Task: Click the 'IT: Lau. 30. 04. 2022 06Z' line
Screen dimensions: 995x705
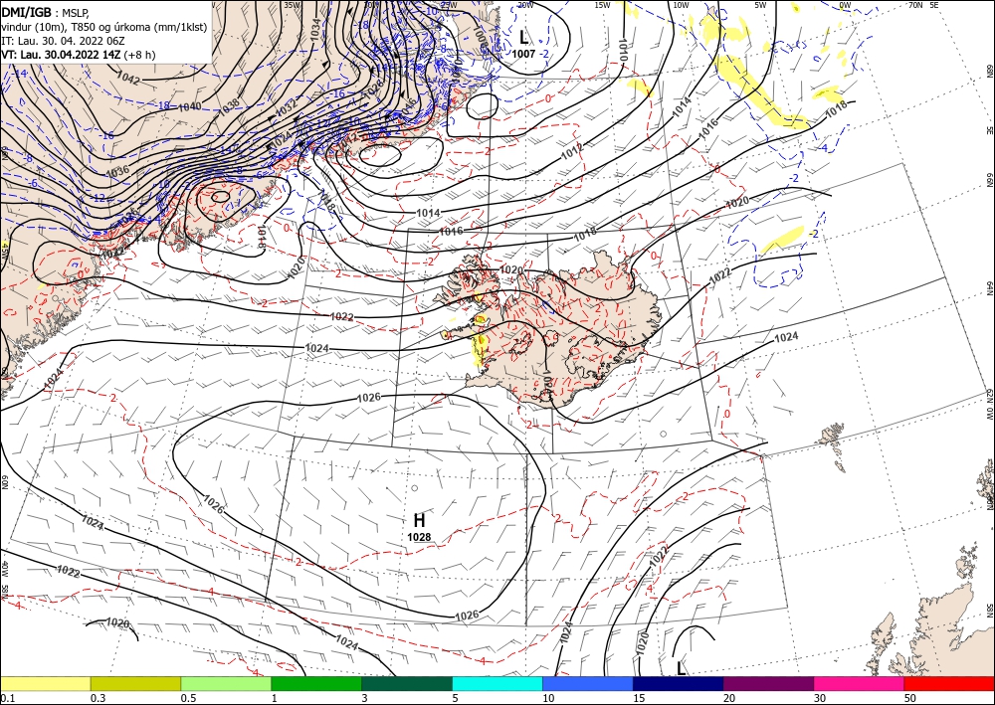Action: [63, 41]
